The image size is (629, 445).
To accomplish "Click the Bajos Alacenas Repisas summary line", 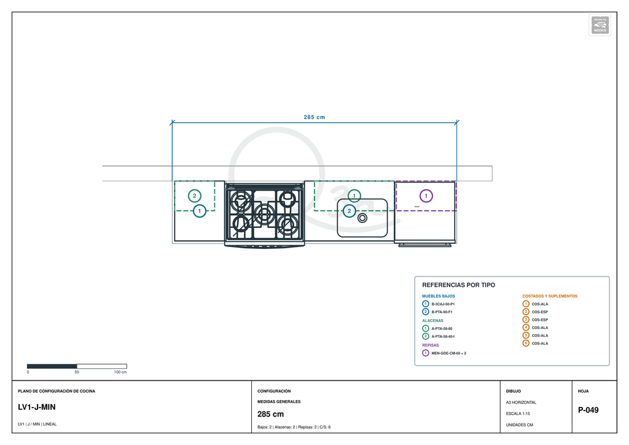I will pos(294,427).
